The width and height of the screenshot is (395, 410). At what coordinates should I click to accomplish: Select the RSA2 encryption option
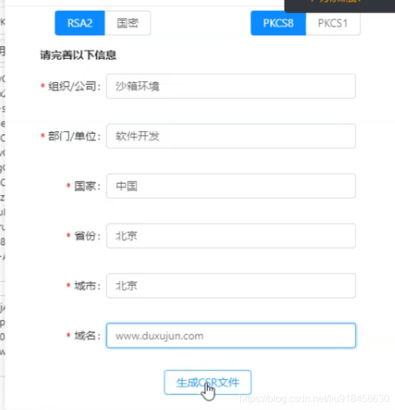point(80,23)
